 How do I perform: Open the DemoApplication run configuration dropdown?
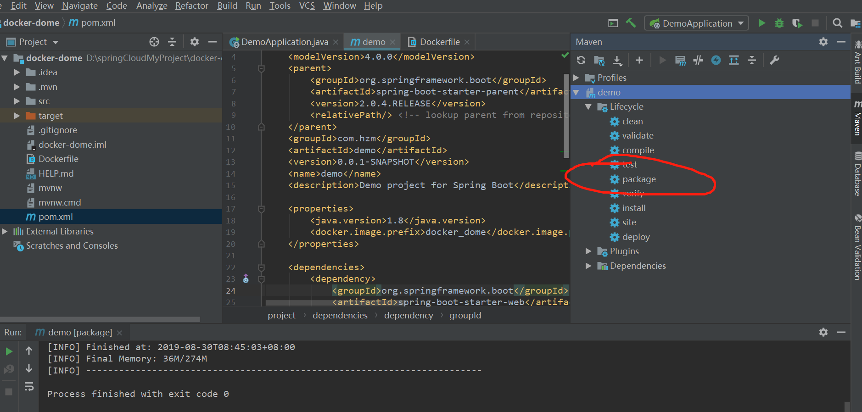[696, 23]
